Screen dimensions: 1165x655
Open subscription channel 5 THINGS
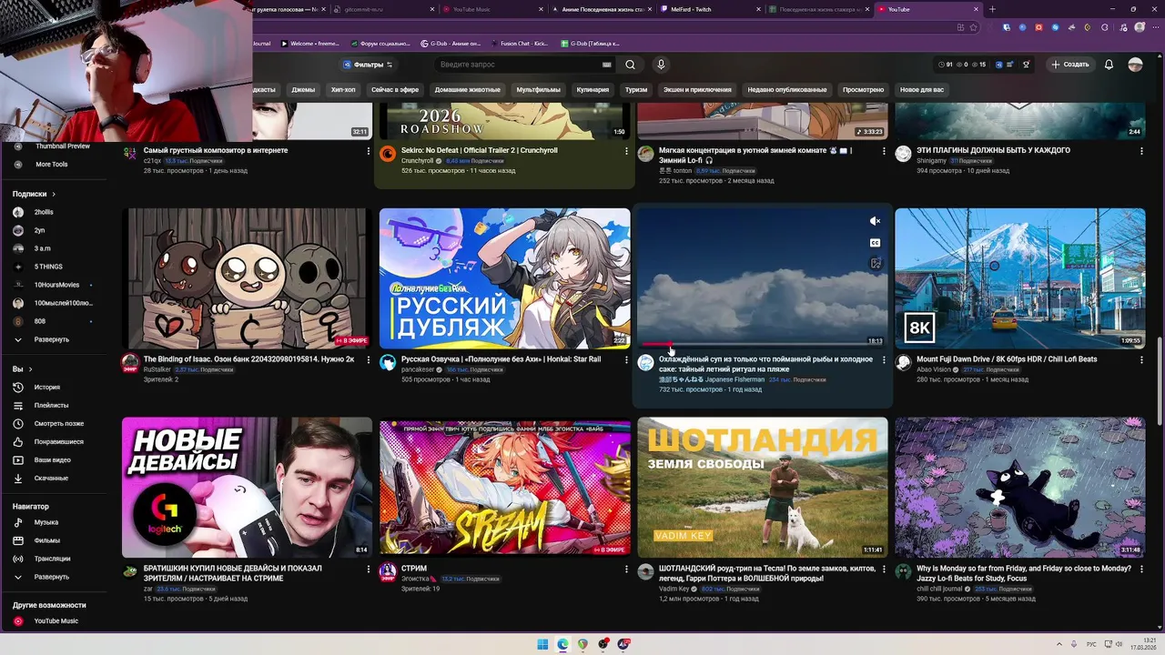[x=55, y=267]
